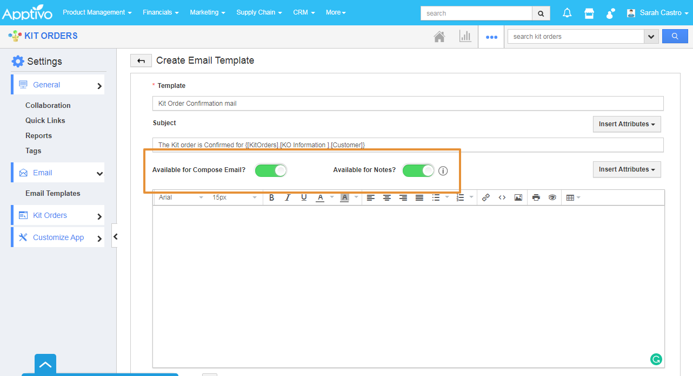Image resolution: width=693 pixels, height=376 pixels.
Task: Open the Arial font family dropdown
Action: click(181, 197)
